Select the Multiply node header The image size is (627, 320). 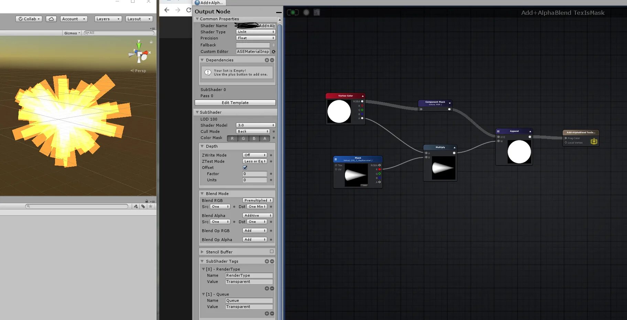440,147
